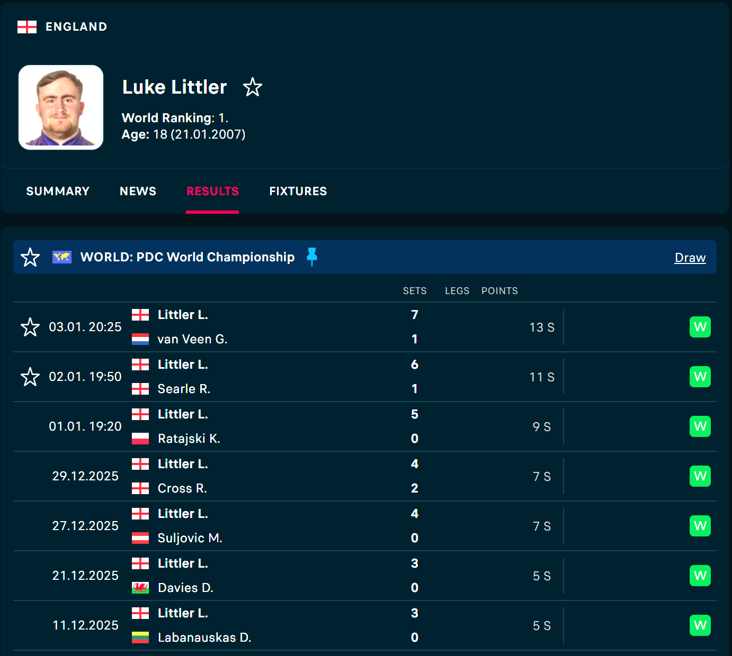The width and height of the screenshot is (732, 656).
Task: Click the Luke Littler name heading
Action: [x=174, y=87]
